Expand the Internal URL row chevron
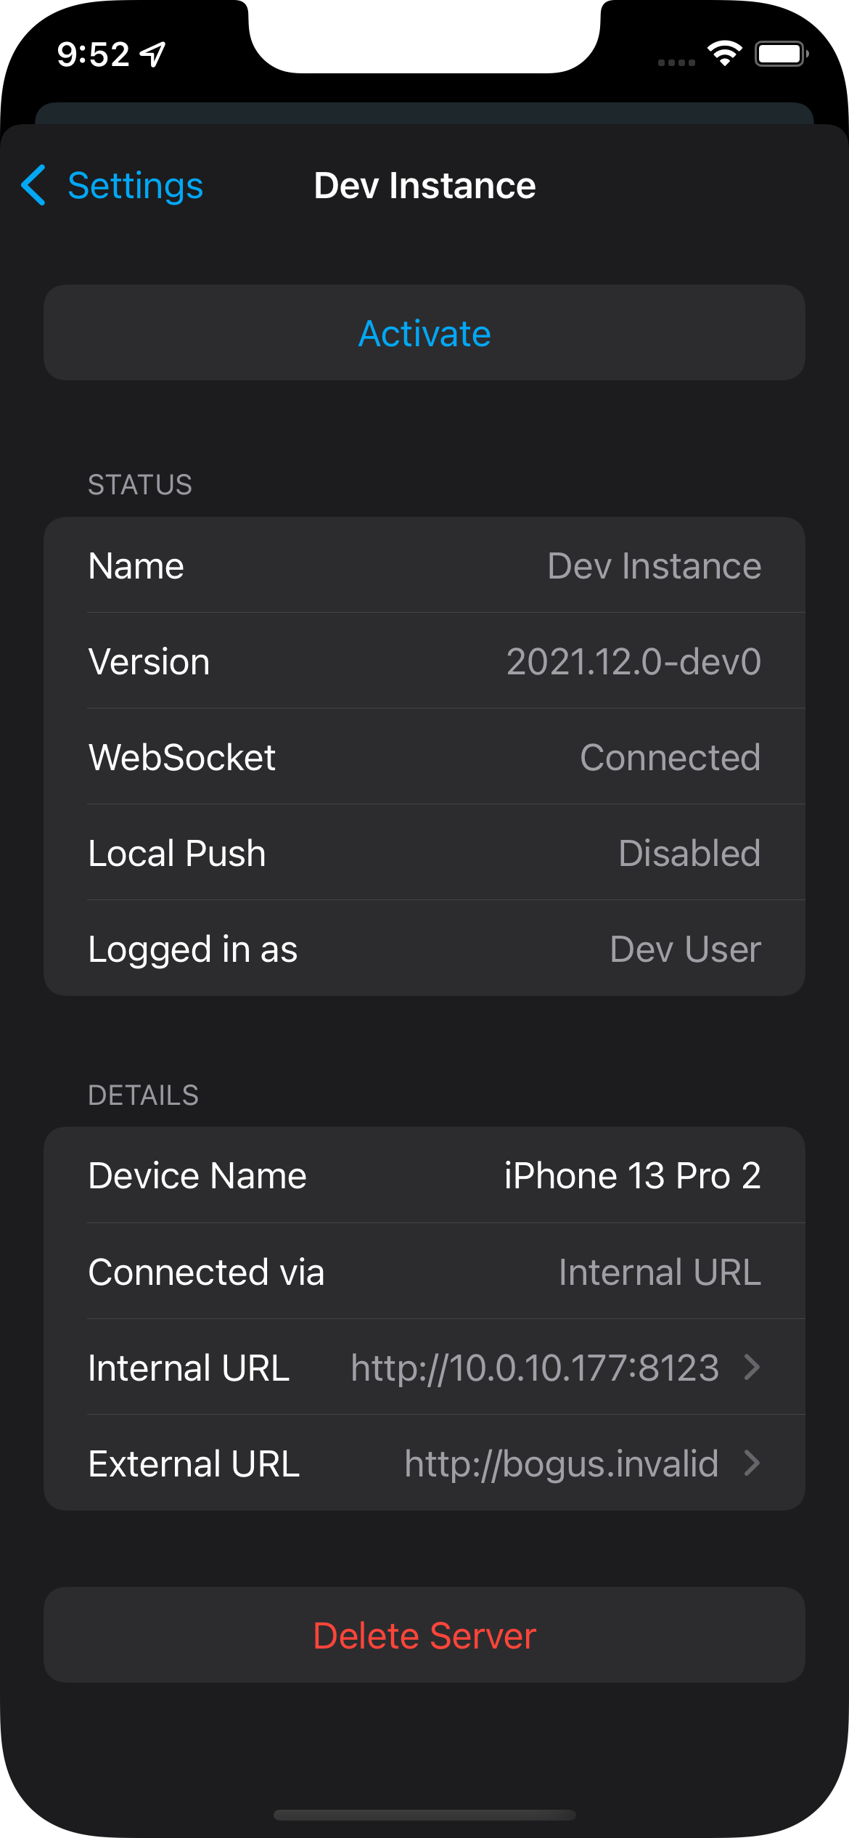 pos(752,1367)
